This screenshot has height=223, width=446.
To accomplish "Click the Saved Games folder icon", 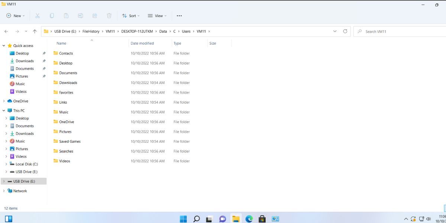I will 56,141.
